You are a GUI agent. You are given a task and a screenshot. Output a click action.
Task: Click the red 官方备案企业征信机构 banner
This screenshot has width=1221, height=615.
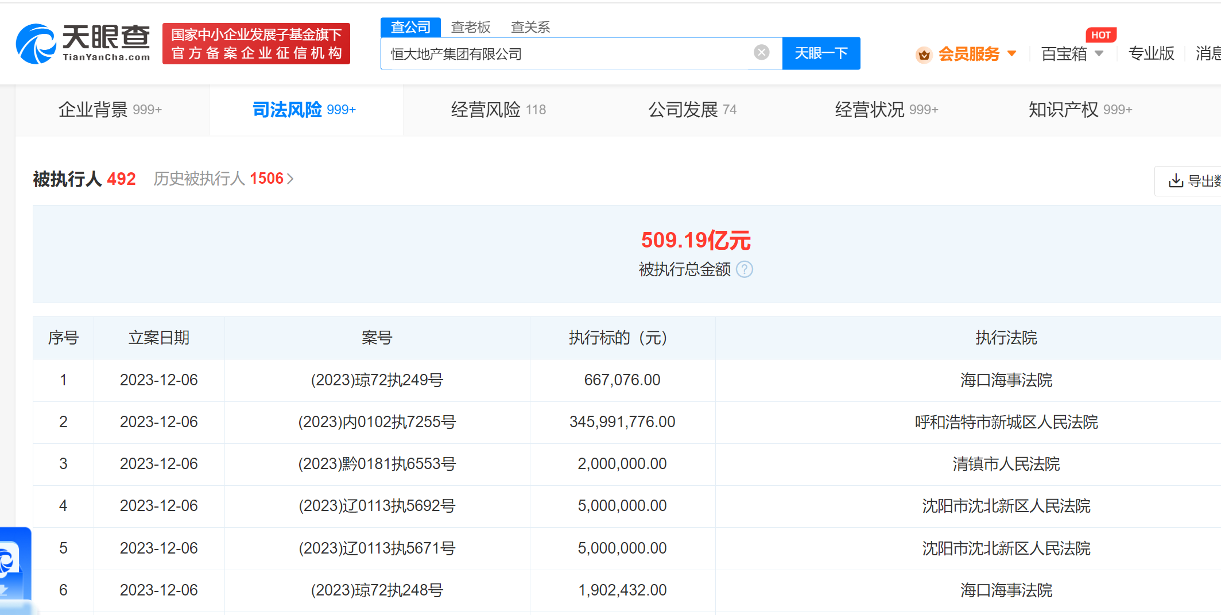(256, 44)
